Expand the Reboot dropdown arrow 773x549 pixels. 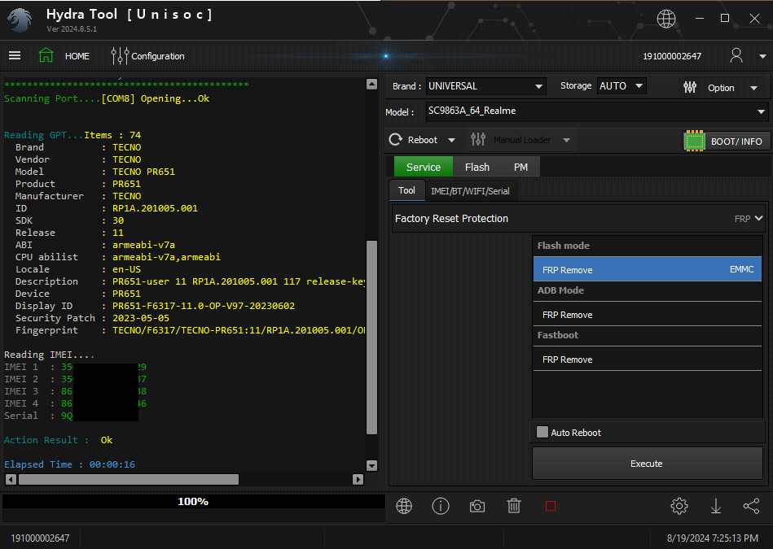(x=451, y=141)
